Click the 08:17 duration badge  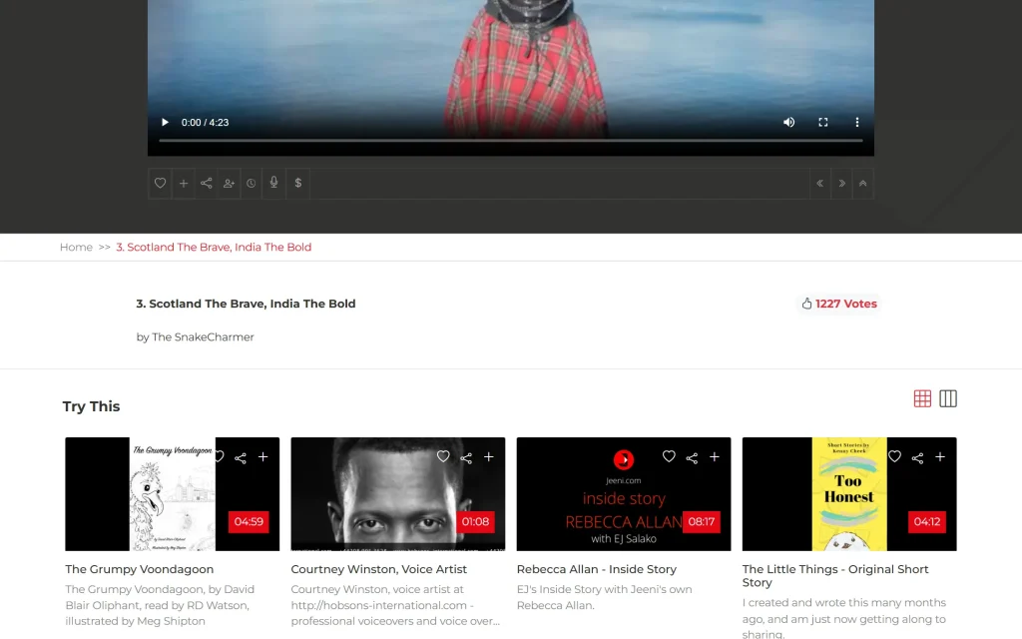(x=702, y=521)
